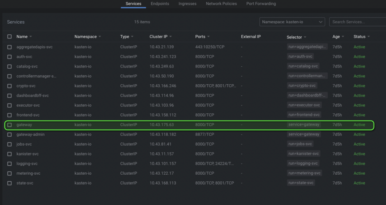Image resolution: width=386 pixels, height=205 pixels.
Task: Click the sort arrow next to Cluster IP
Action: tap(170, 37)
